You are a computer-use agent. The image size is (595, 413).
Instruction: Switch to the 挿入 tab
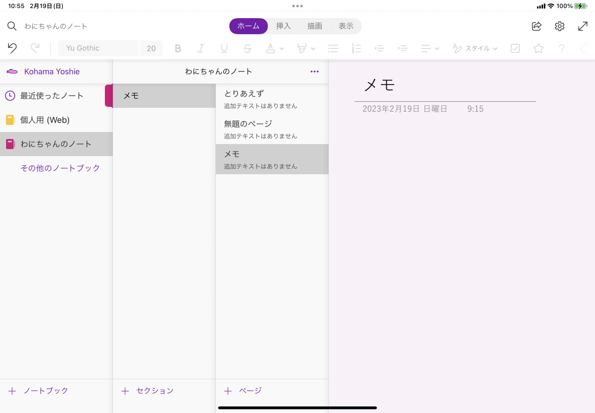point(283,26)
